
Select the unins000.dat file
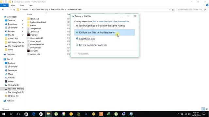tap(35, 48)
